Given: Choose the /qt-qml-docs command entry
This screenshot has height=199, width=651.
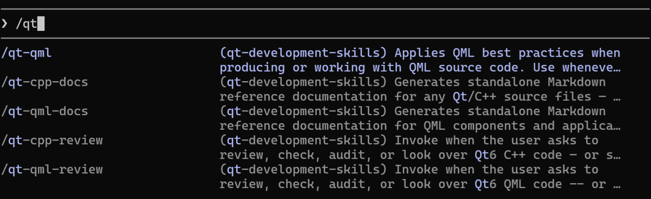Looking at the screenshot, I should 45,112.
